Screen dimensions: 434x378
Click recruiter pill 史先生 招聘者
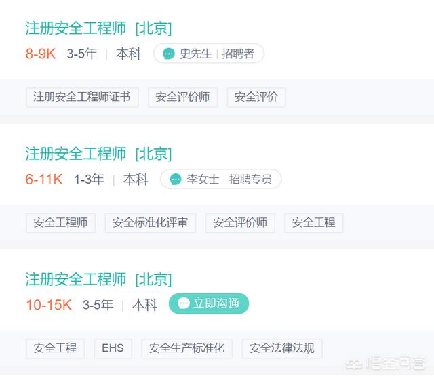point(209,54)
